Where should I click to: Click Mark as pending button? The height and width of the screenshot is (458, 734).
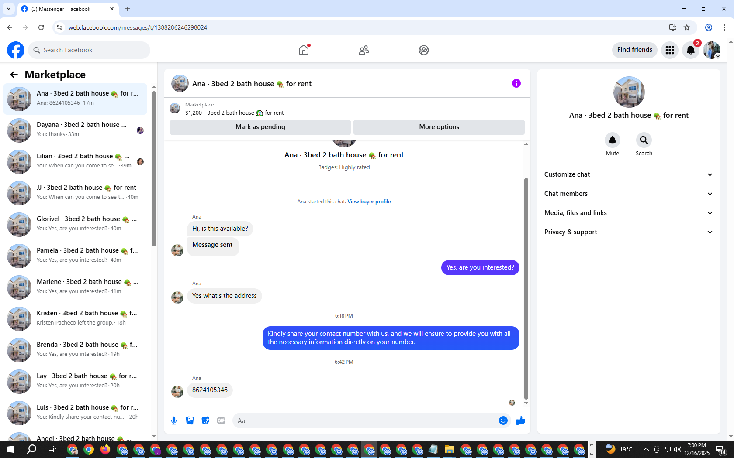click(260, 127)
